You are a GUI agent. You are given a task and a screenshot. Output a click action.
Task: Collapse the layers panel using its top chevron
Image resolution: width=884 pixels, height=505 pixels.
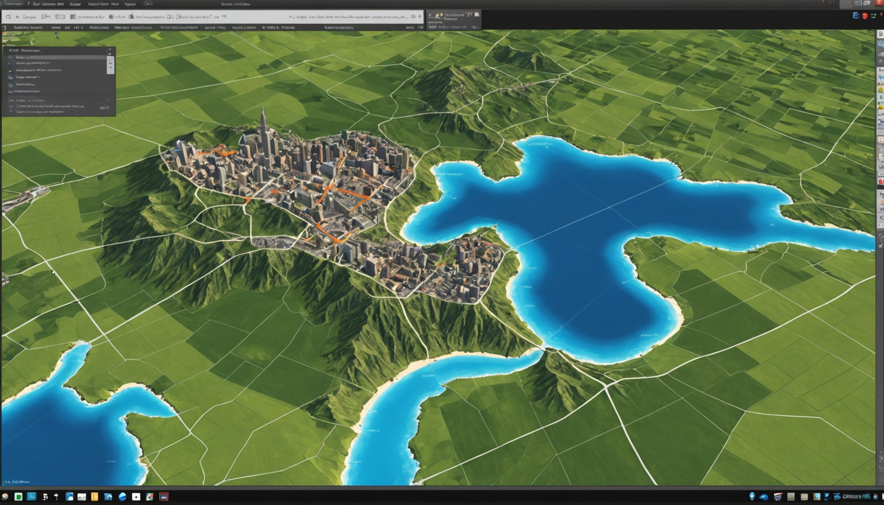click(x=110, y=49)
